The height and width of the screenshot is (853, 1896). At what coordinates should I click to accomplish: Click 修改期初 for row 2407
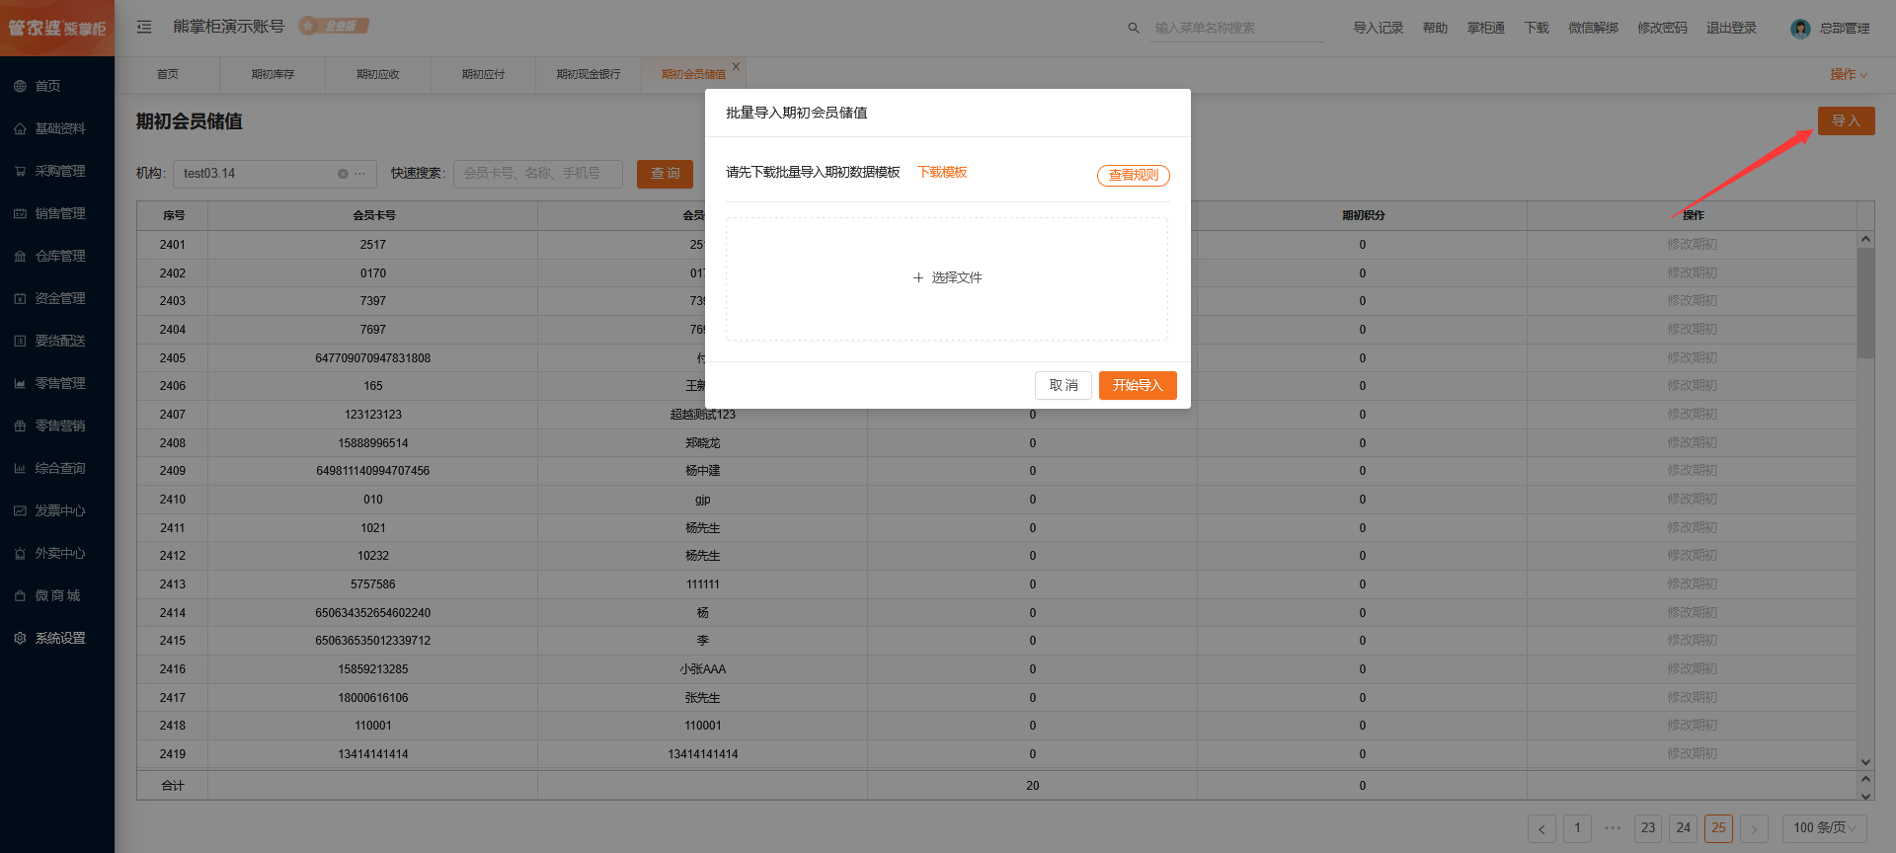pos(1692,415)
